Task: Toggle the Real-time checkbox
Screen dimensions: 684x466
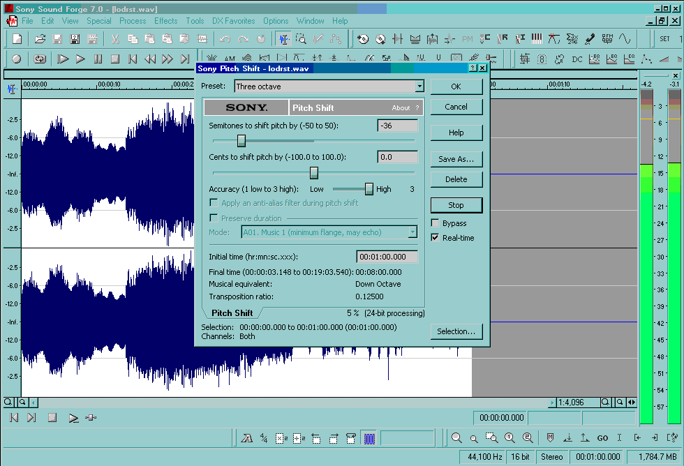Action: 435,238
